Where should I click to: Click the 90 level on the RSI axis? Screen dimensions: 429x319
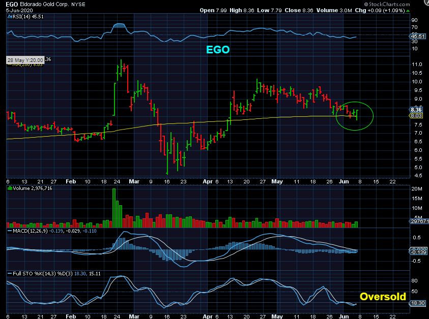[x=415, y=20]
